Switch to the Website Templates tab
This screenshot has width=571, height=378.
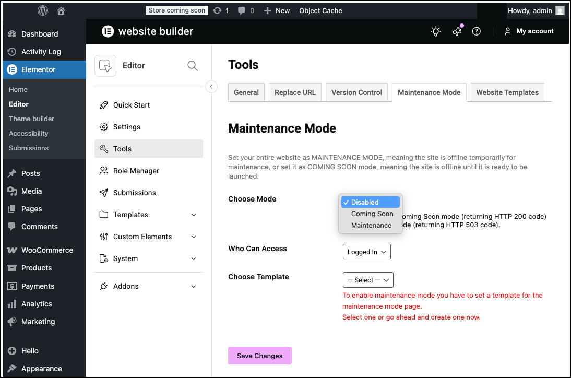coord(507,92)
